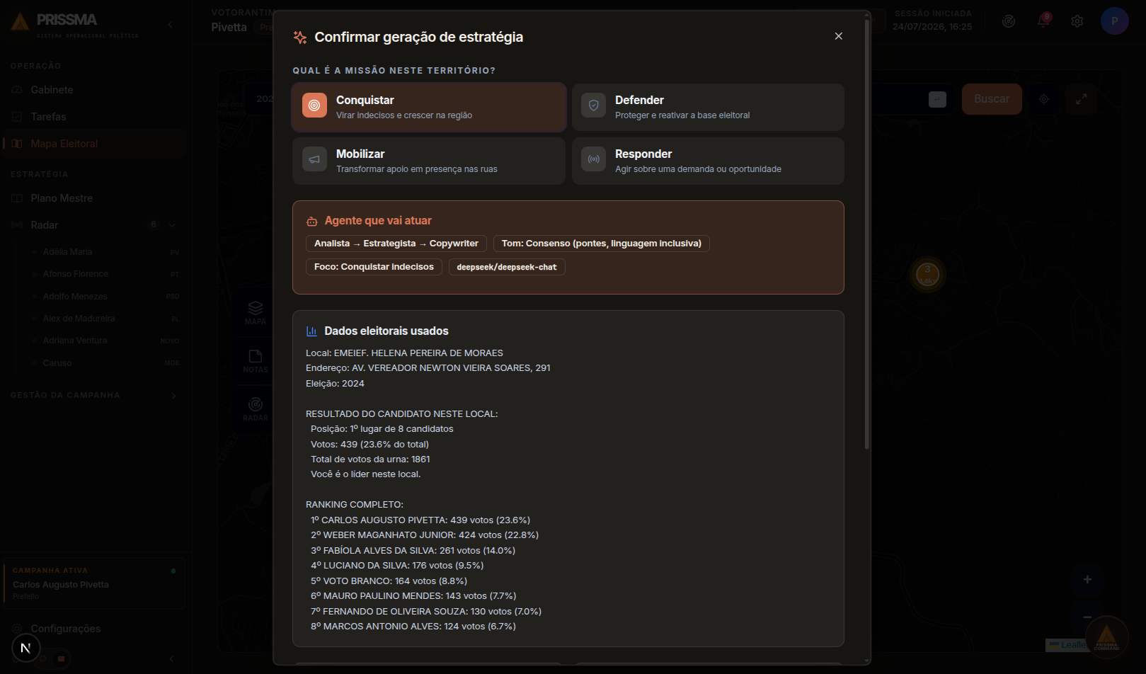Collapse the sidebar with top chevron
Screen dimensions: 1146x674
(x=170, y=25)
